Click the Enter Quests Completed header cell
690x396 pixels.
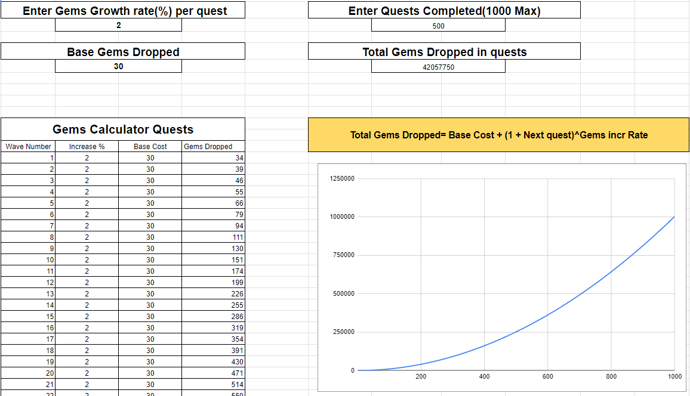[443, 10]
